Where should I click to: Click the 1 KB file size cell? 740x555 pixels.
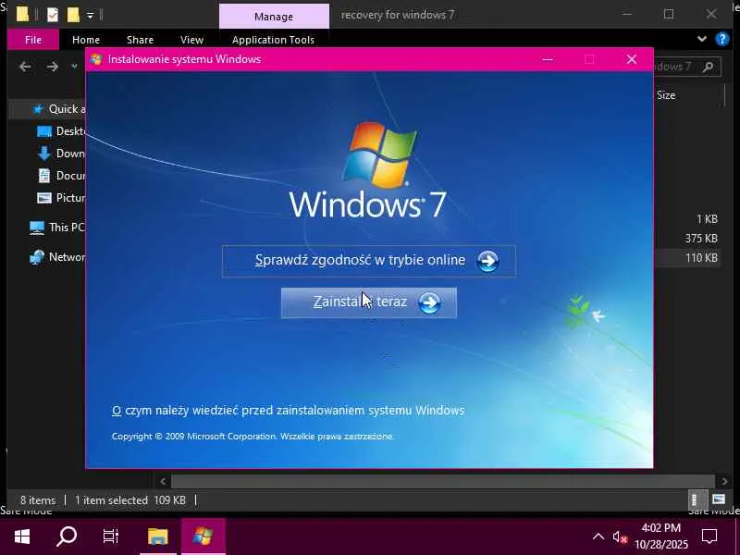tap(707, 219)
